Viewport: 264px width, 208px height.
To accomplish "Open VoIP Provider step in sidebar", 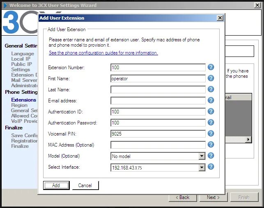I will (x=24, y=121).
